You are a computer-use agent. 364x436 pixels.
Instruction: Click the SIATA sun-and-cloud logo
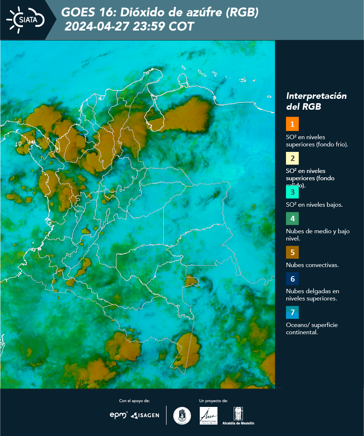25,19
